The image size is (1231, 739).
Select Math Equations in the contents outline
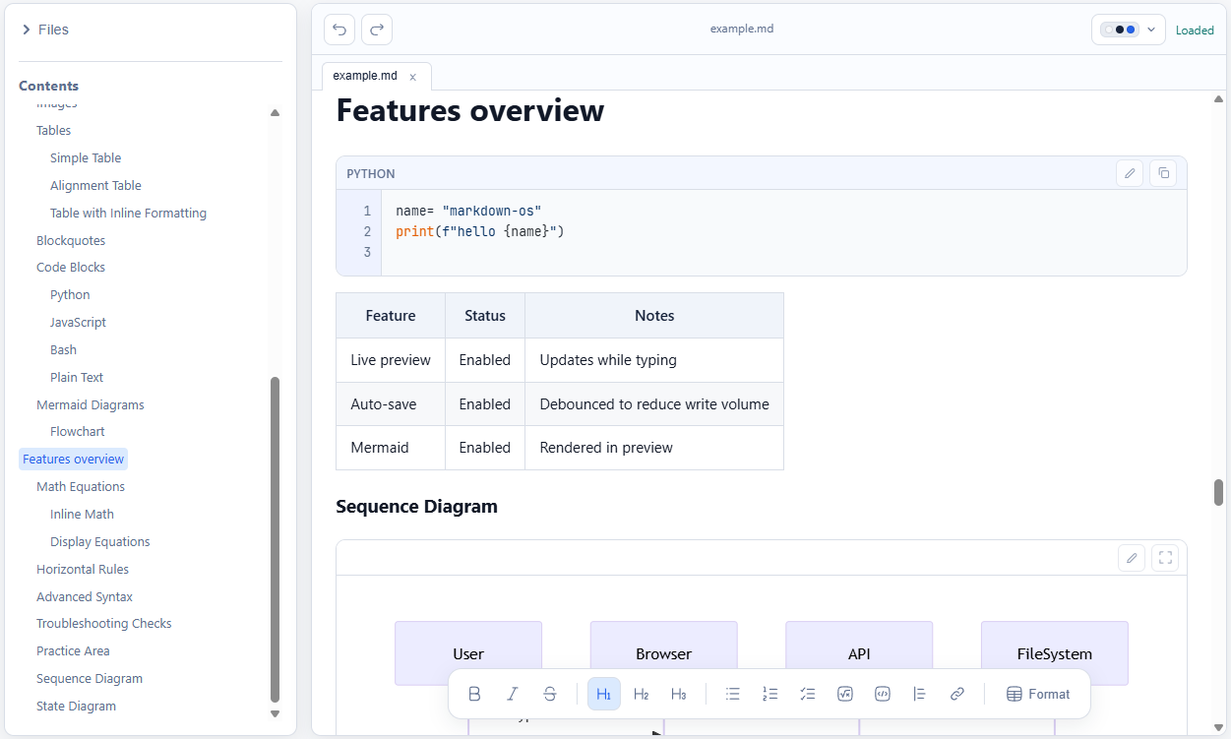pyautogui.click(x=81, y=486)
